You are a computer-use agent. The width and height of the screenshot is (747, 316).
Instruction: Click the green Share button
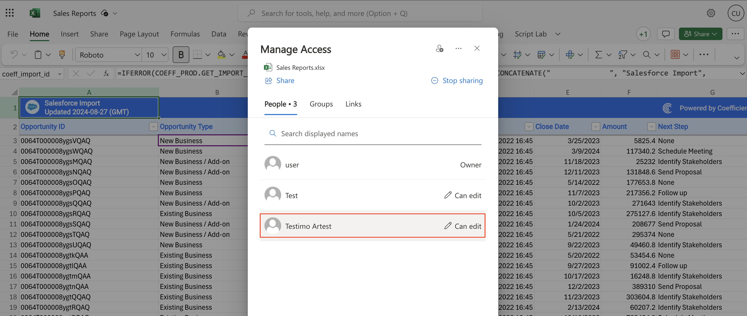pos(700,34)
